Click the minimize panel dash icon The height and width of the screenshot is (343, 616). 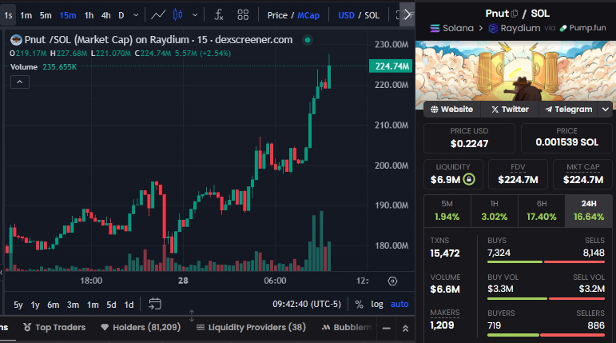click(x=387, y=328)
